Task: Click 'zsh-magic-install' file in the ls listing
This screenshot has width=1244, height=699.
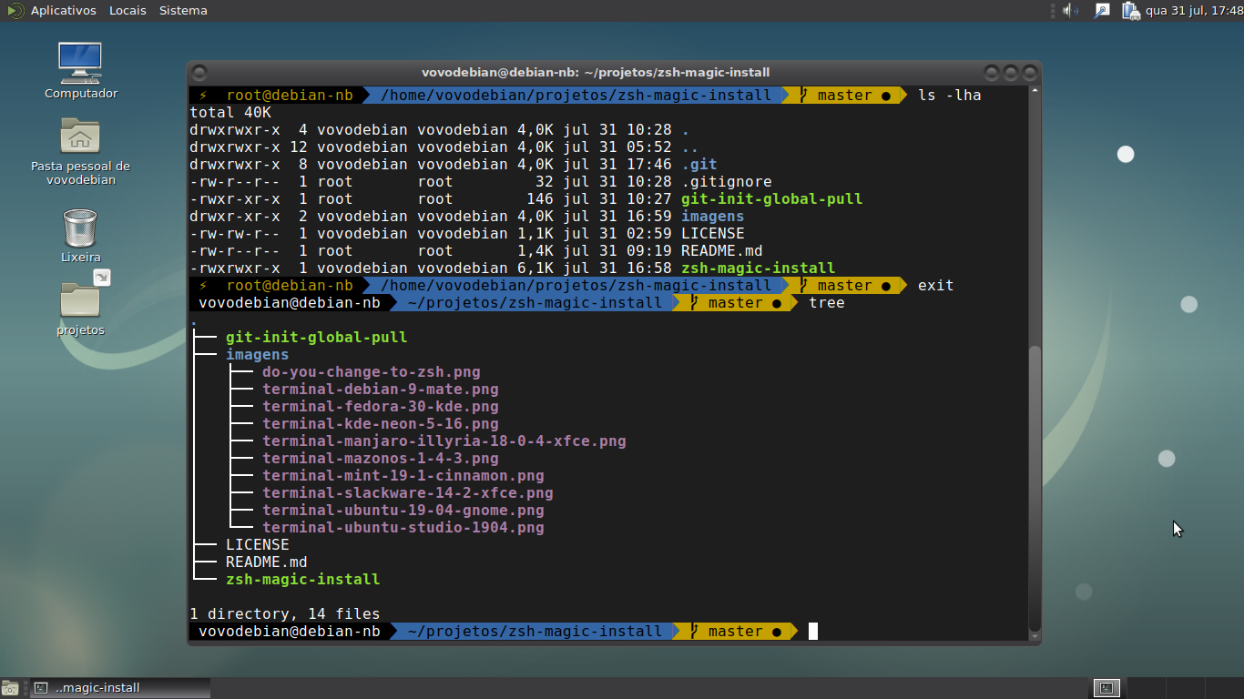Action: (x=759, y=268)
